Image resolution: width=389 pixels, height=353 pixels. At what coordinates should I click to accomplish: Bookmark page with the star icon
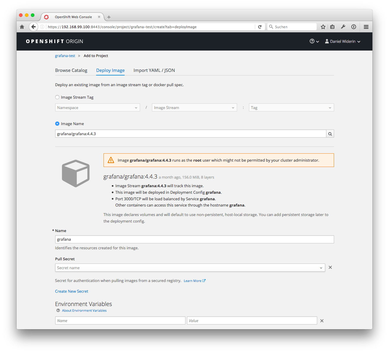pos(323,27)
